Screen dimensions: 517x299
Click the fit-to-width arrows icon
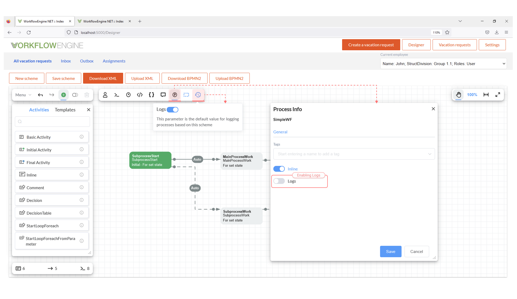[x=486, y=95]
